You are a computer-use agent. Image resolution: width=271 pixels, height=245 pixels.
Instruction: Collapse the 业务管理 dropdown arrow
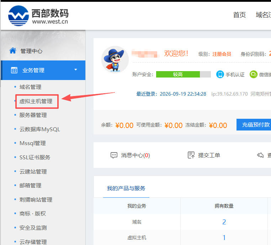(x=75, y=70)
